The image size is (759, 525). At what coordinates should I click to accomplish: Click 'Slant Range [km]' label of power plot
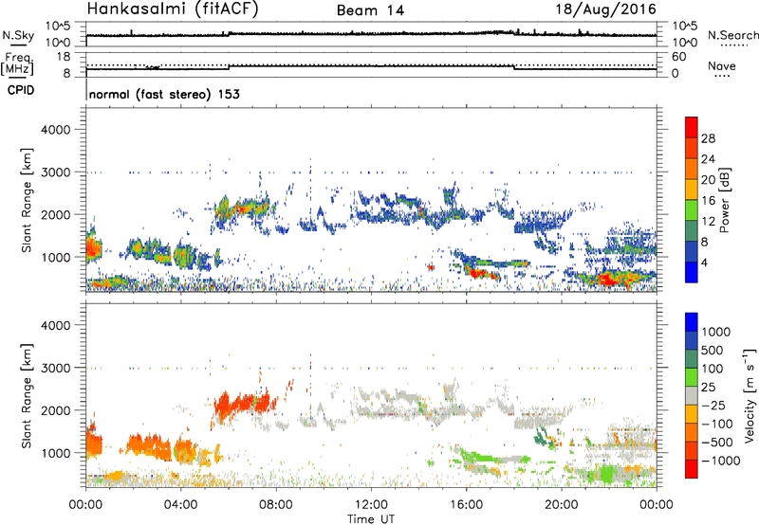click(x=27, y=200)
